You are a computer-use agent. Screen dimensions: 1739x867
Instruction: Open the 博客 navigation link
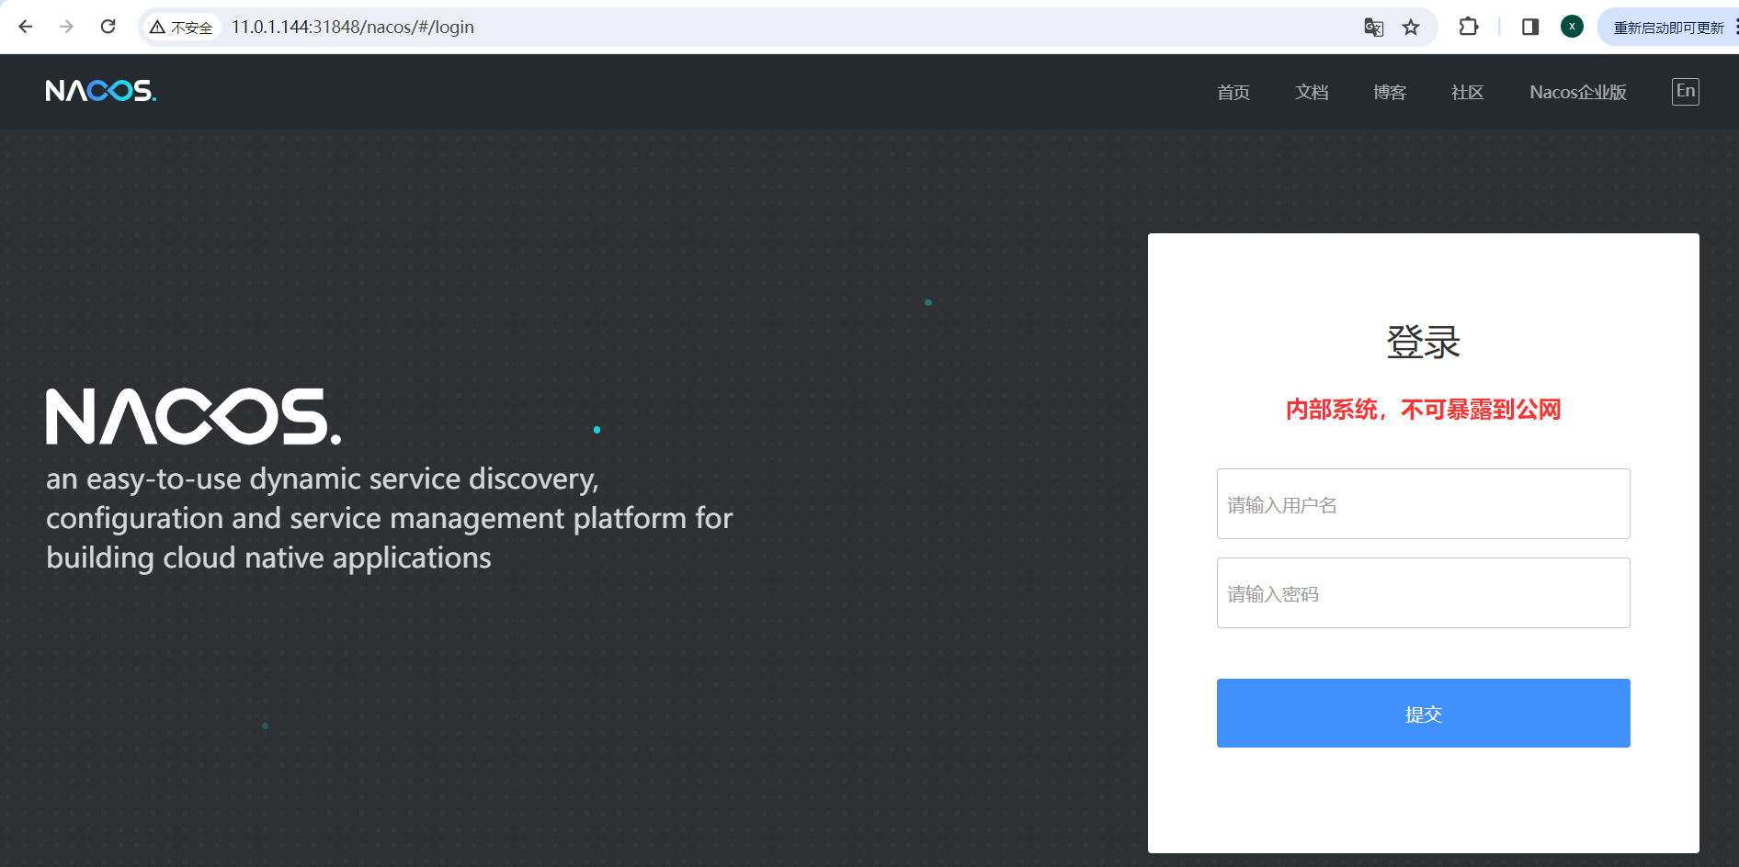(x=1390, y=92)
